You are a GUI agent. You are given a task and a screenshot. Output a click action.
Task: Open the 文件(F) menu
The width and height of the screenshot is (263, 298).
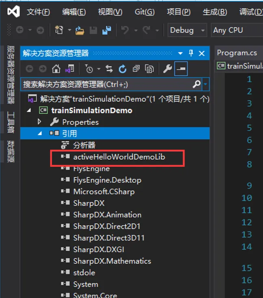click(x=38, y=12)
